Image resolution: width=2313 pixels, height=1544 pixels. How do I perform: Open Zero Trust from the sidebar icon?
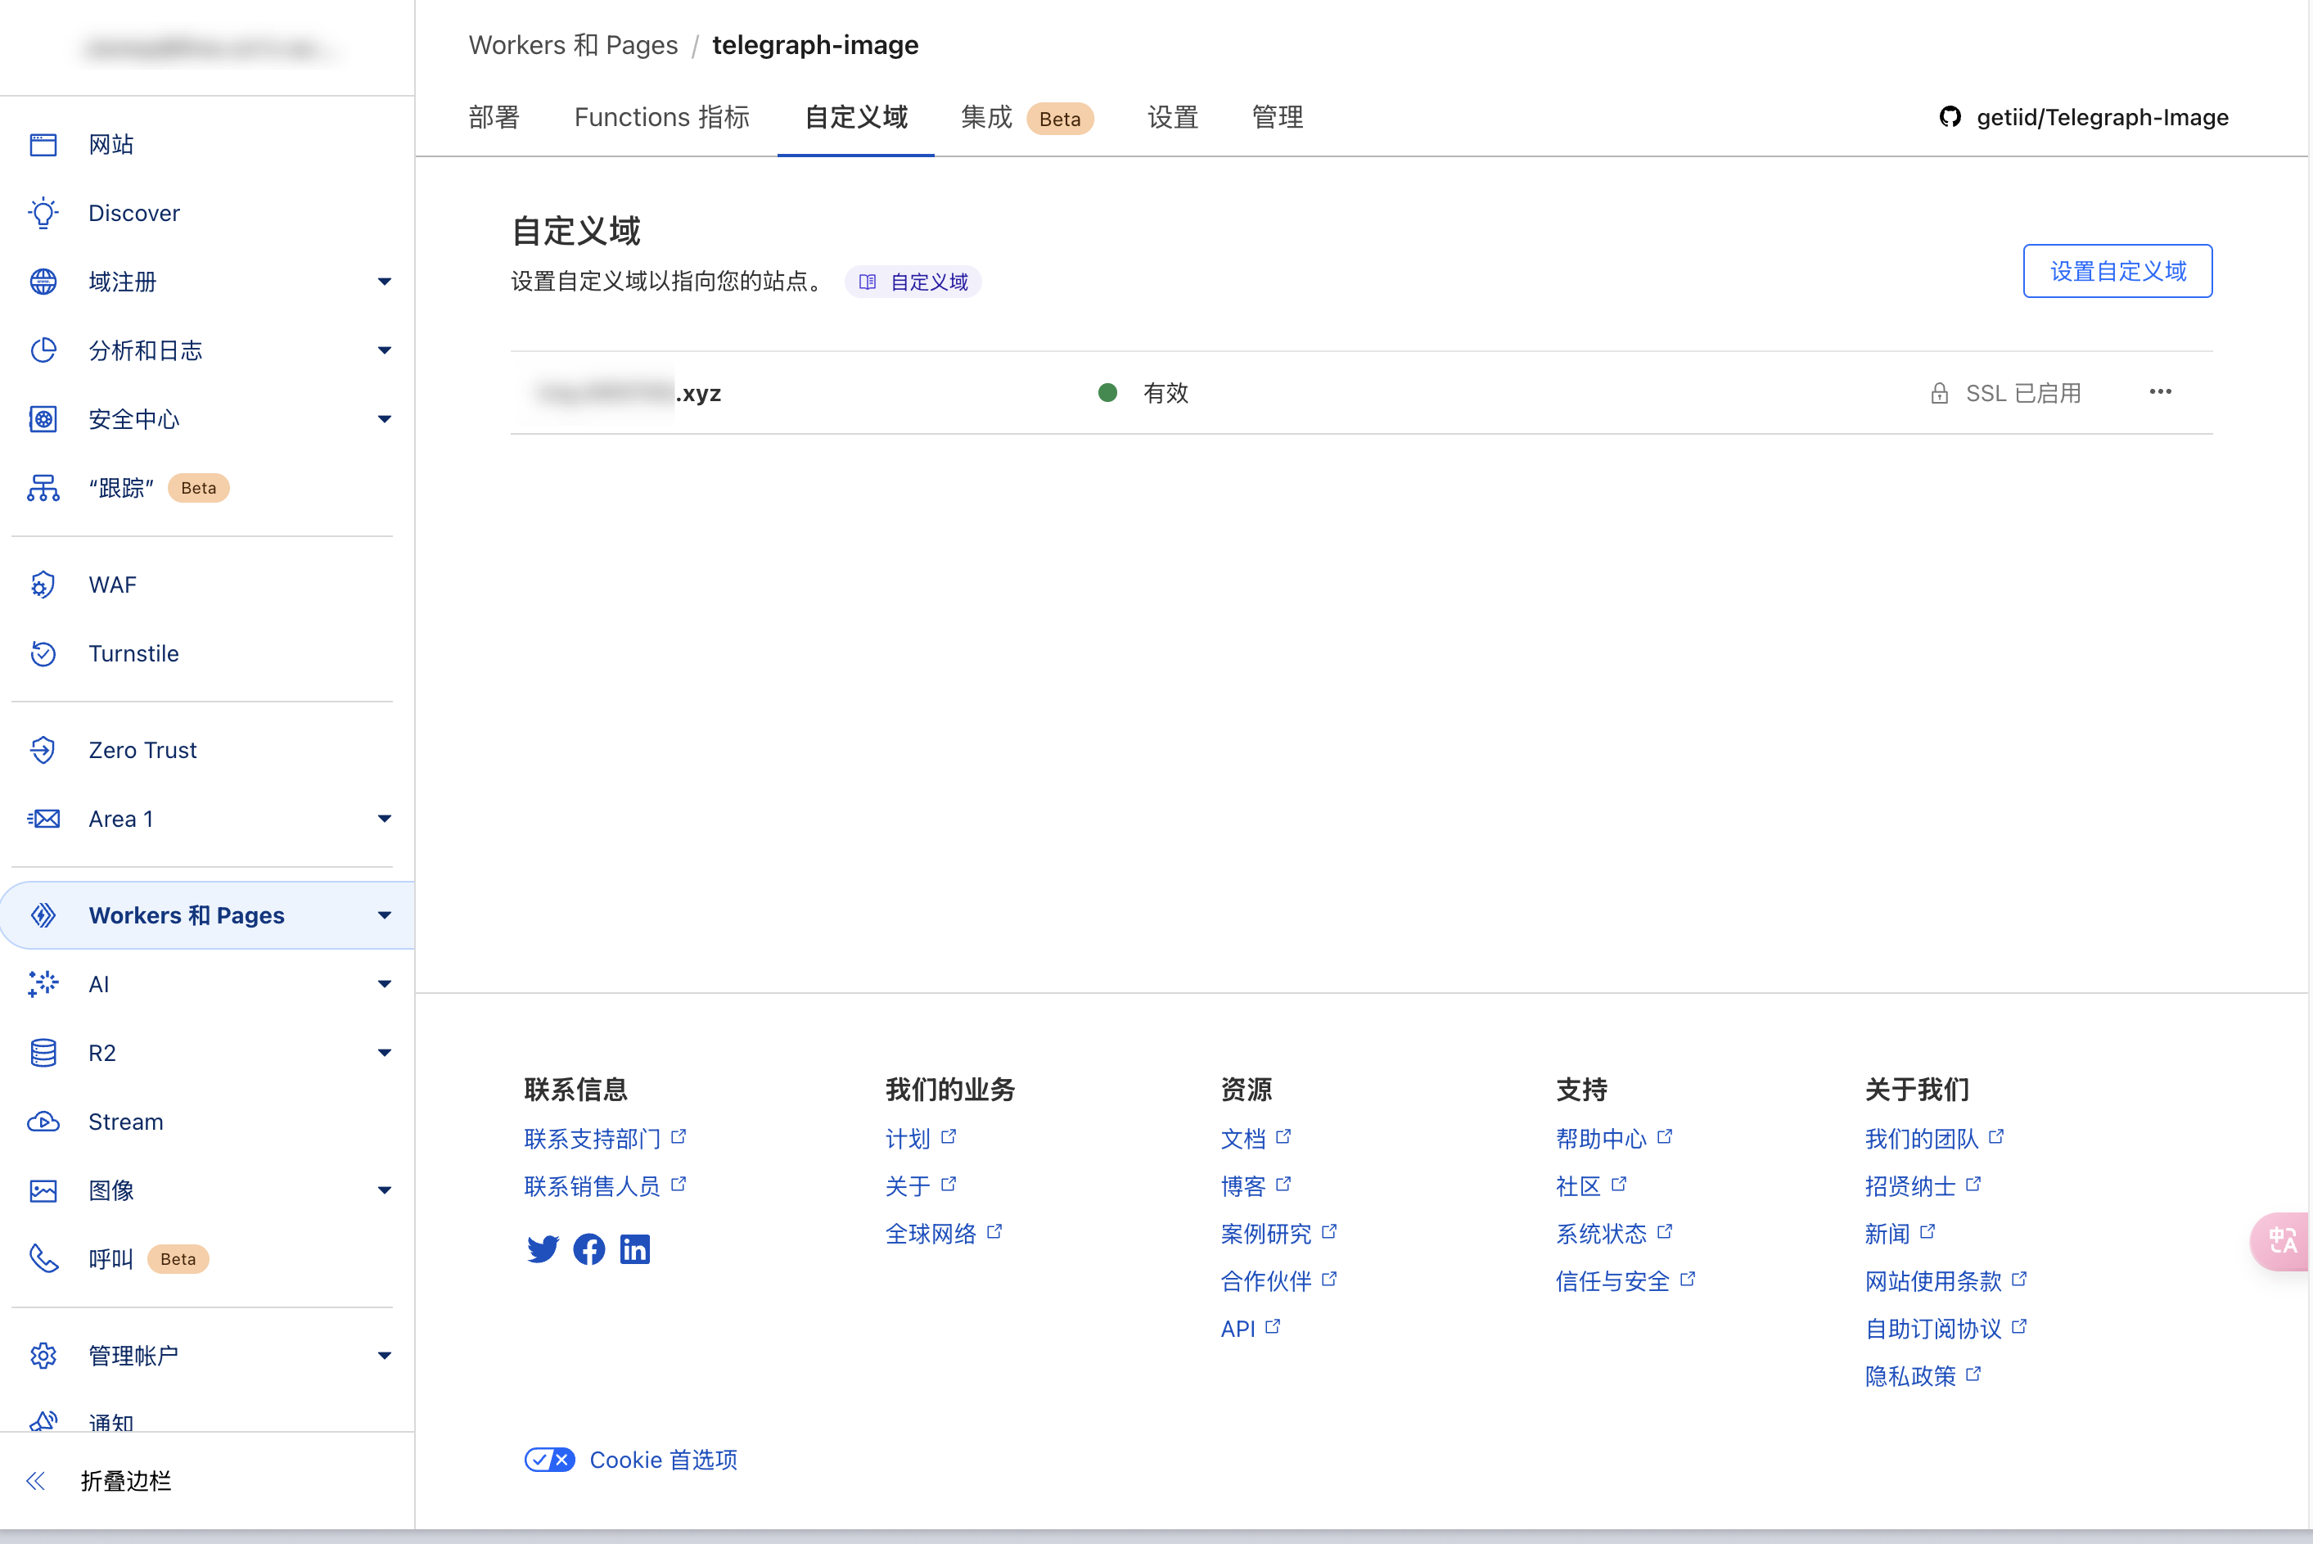[x=43, y=749]
